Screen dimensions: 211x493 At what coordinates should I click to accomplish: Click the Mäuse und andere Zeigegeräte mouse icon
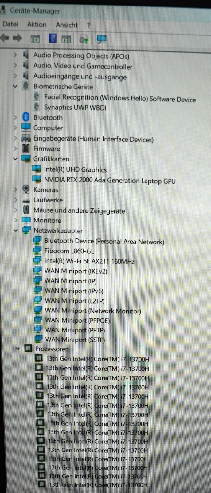(x=26, y=210)
